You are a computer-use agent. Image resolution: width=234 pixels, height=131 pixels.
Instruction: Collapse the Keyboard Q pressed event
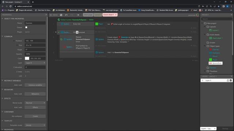[x=56, y=32]
